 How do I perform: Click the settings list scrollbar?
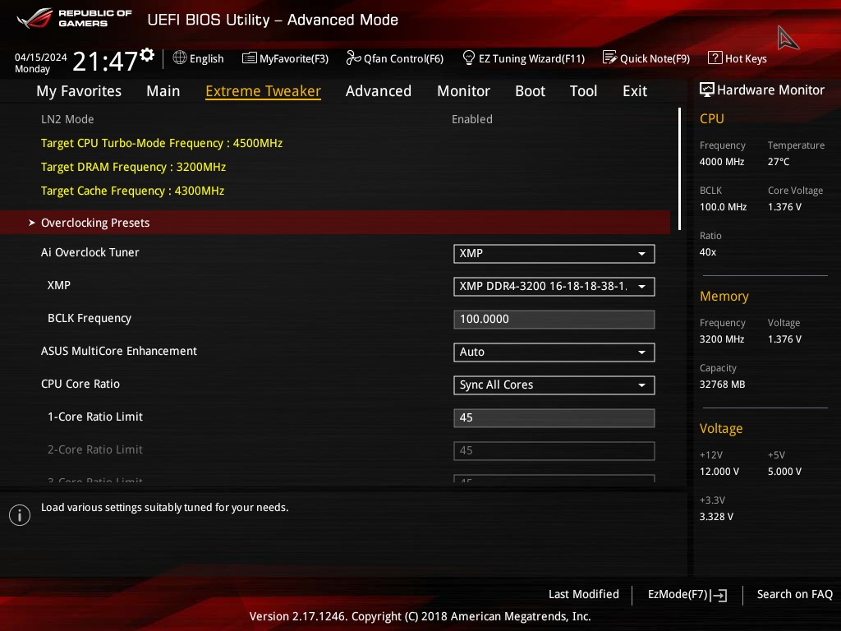click(679, 169)
